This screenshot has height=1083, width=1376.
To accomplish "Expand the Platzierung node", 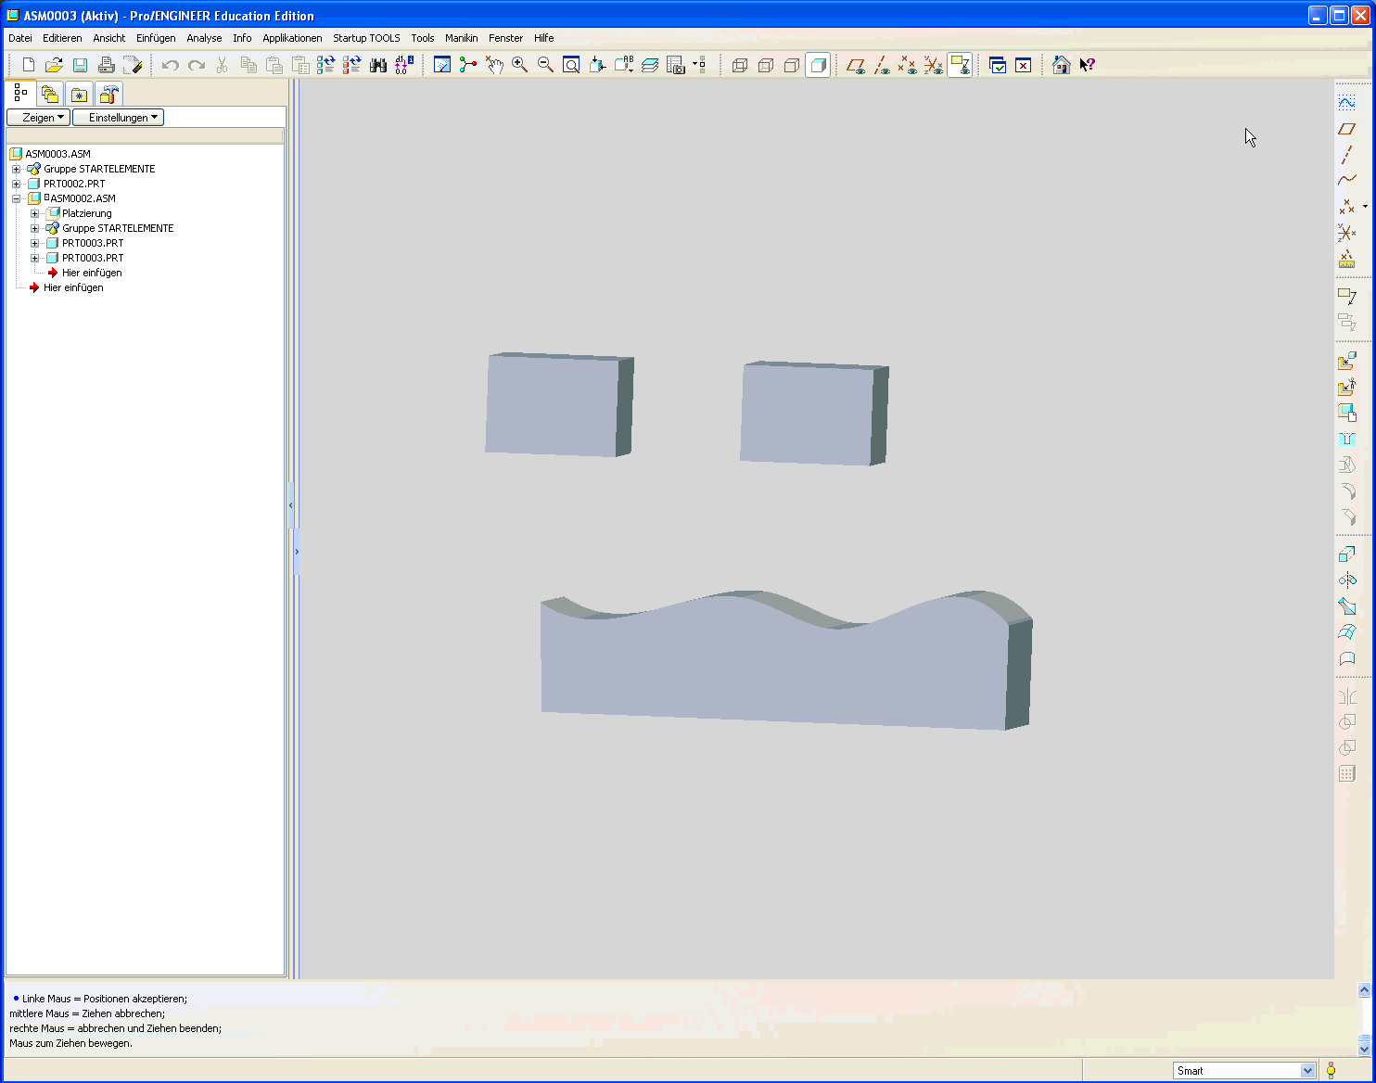I will 34,213.
